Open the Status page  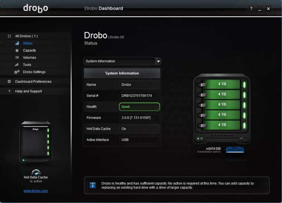tap(28, 43)
